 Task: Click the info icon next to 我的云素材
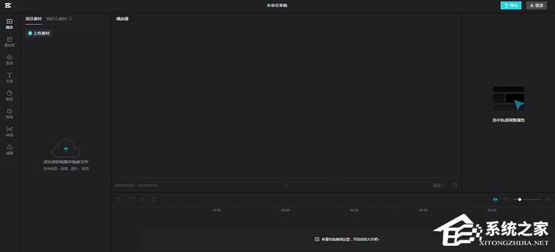pos(71,19)
